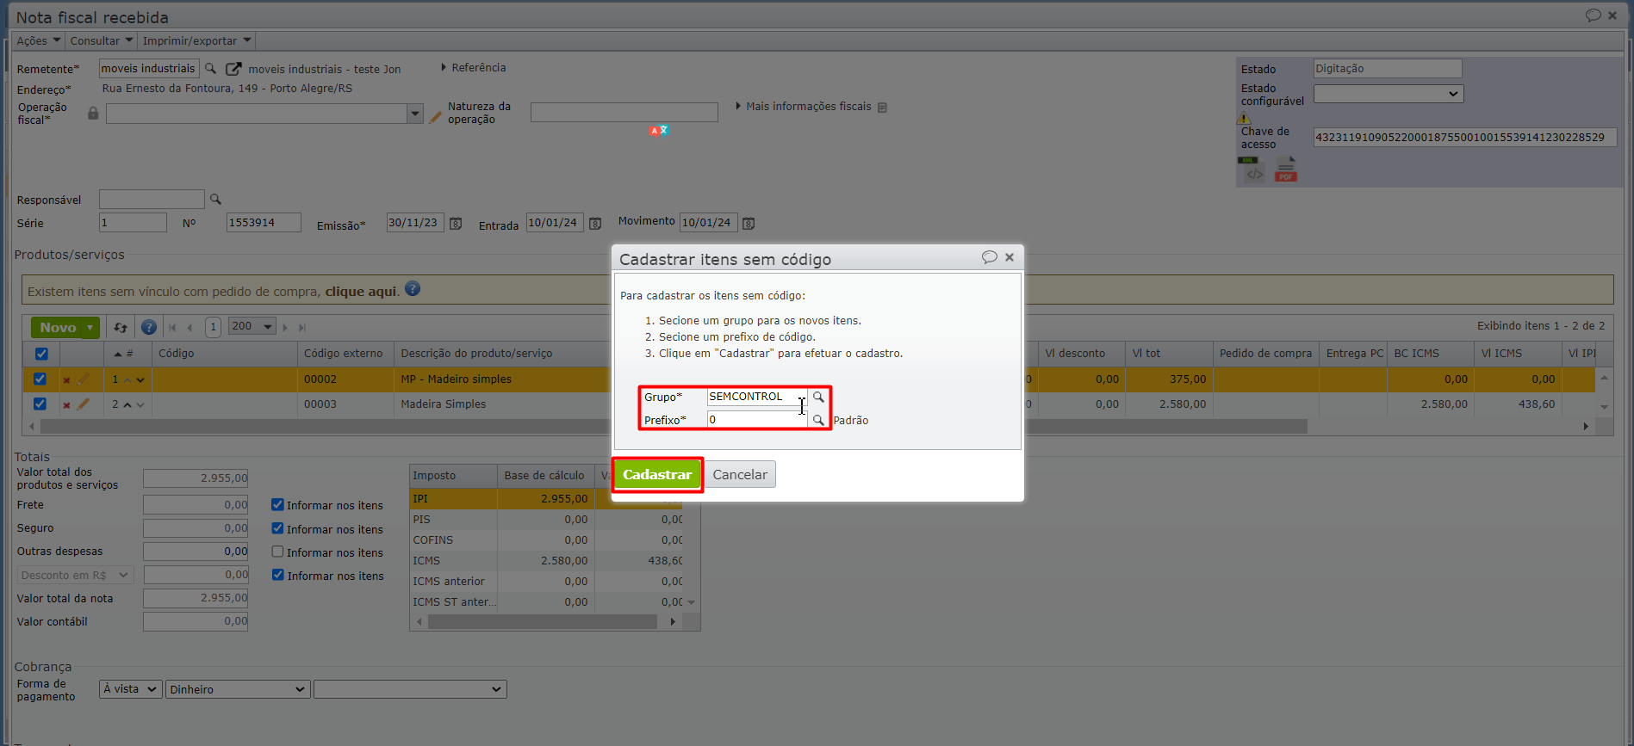Click the horizontal scrollbar of the Imposto table

point(543,621)
